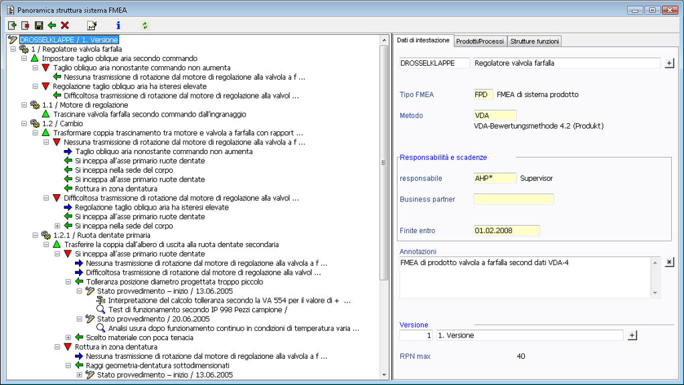Screen dimensions: 684x385
Task: Expand last Stato provvedimento – inizio / 13.06.2005
Action: pos(80,374)
